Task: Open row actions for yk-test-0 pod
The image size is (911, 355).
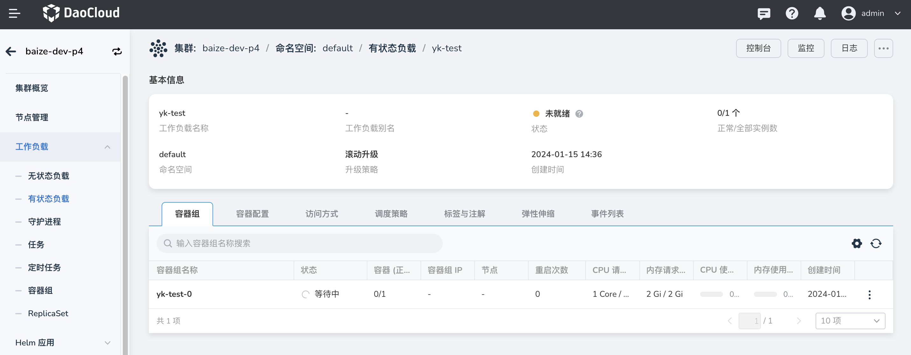Action: 870,294
